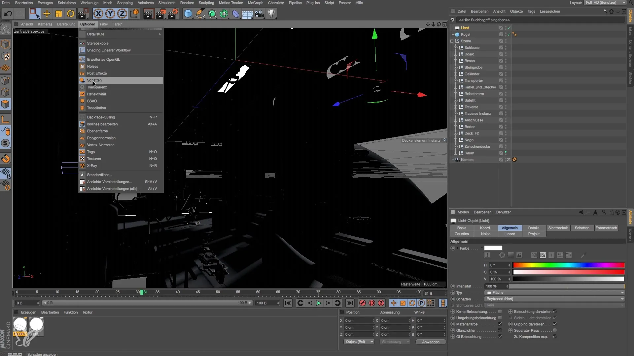Toggle Clipping darstellen checkbox
Viewport: 634px width, 356px height.
point(555,324)
